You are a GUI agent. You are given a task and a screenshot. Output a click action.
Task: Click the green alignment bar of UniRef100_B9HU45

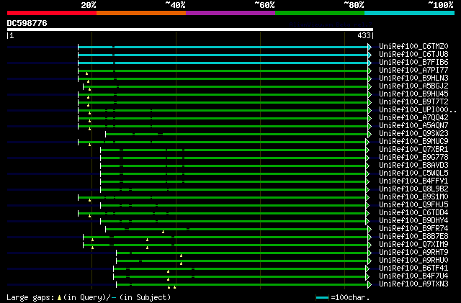pyautogui.click(x=223, y=94)
